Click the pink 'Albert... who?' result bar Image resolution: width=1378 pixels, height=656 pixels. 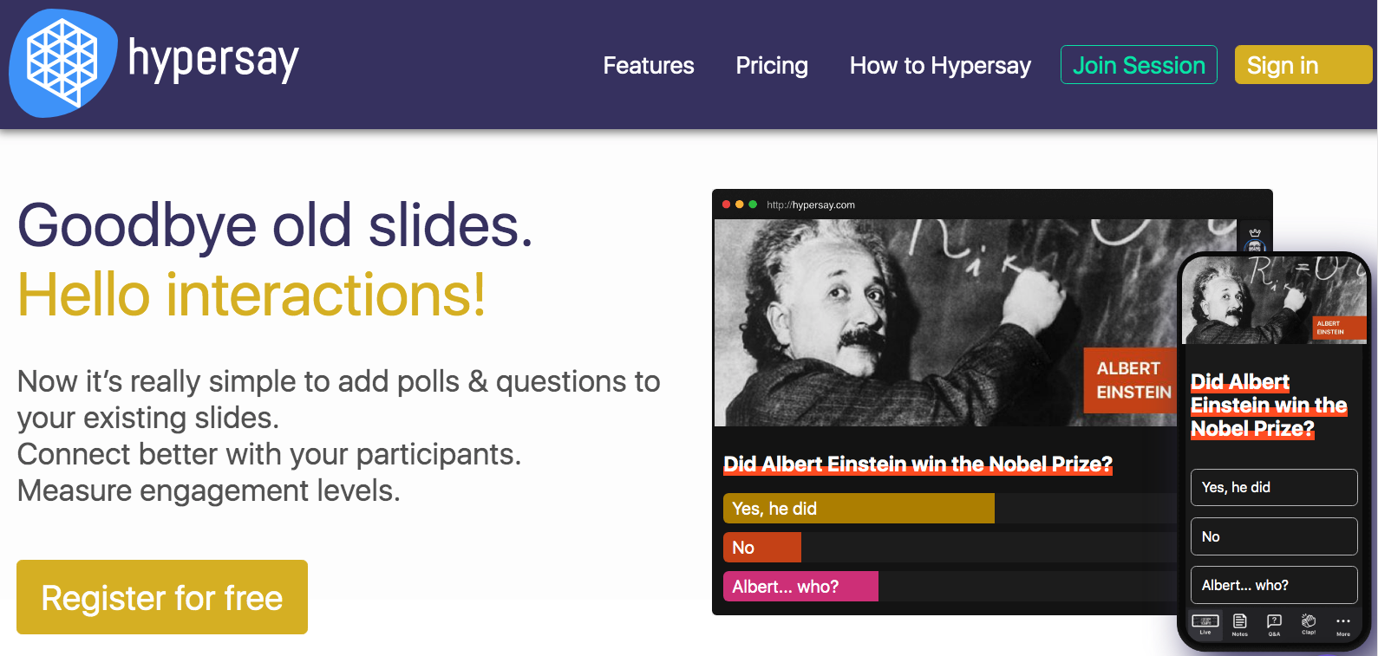[800, 587]
